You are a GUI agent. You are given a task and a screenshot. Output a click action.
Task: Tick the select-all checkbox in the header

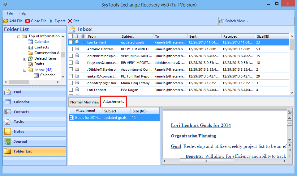pyautogui.click(x=71, y=36)
